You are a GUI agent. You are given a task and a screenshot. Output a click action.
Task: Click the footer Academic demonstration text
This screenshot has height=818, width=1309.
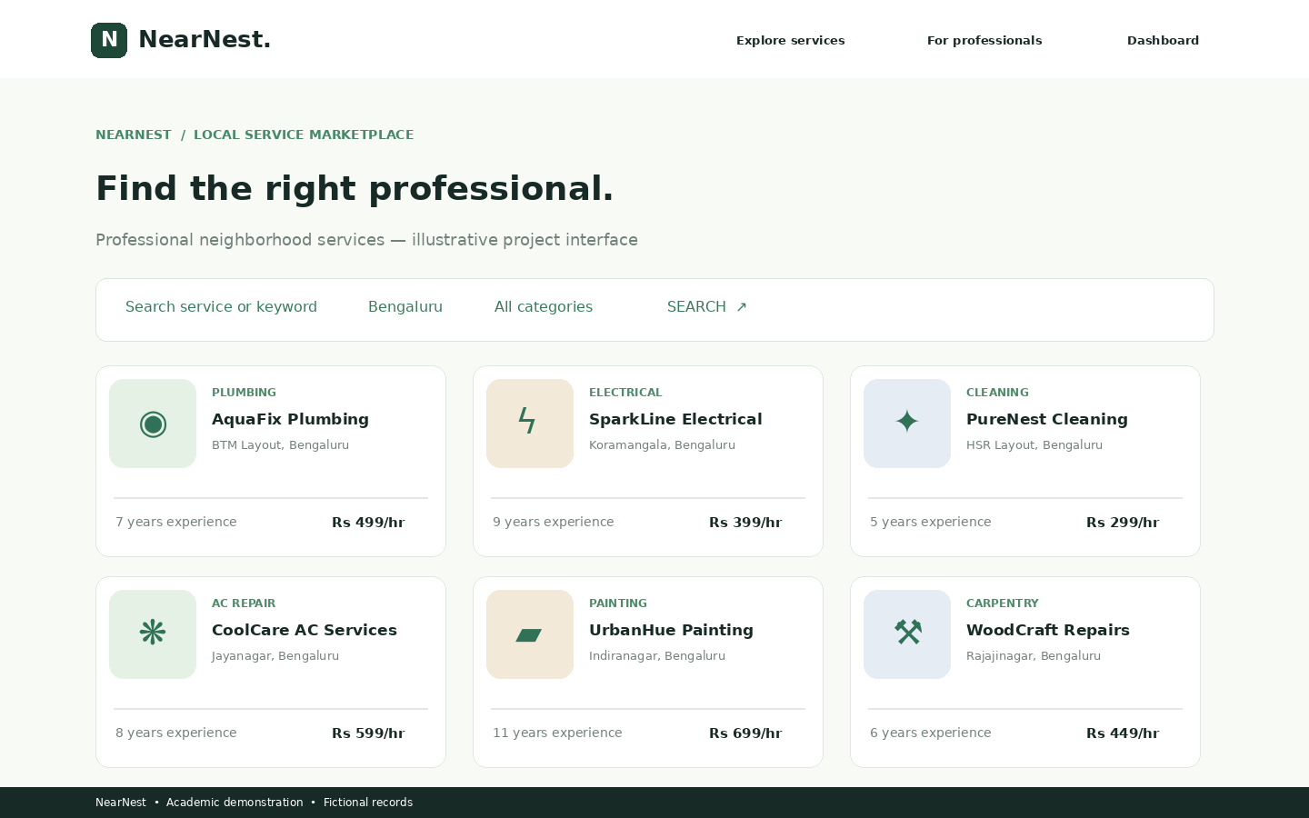(235, 803)
